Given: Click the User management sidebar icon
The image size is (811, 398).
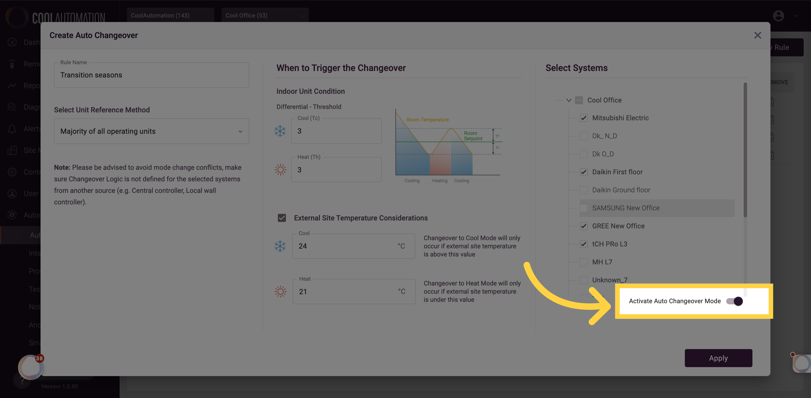Looking at the screenshot, I should (12, 193).
